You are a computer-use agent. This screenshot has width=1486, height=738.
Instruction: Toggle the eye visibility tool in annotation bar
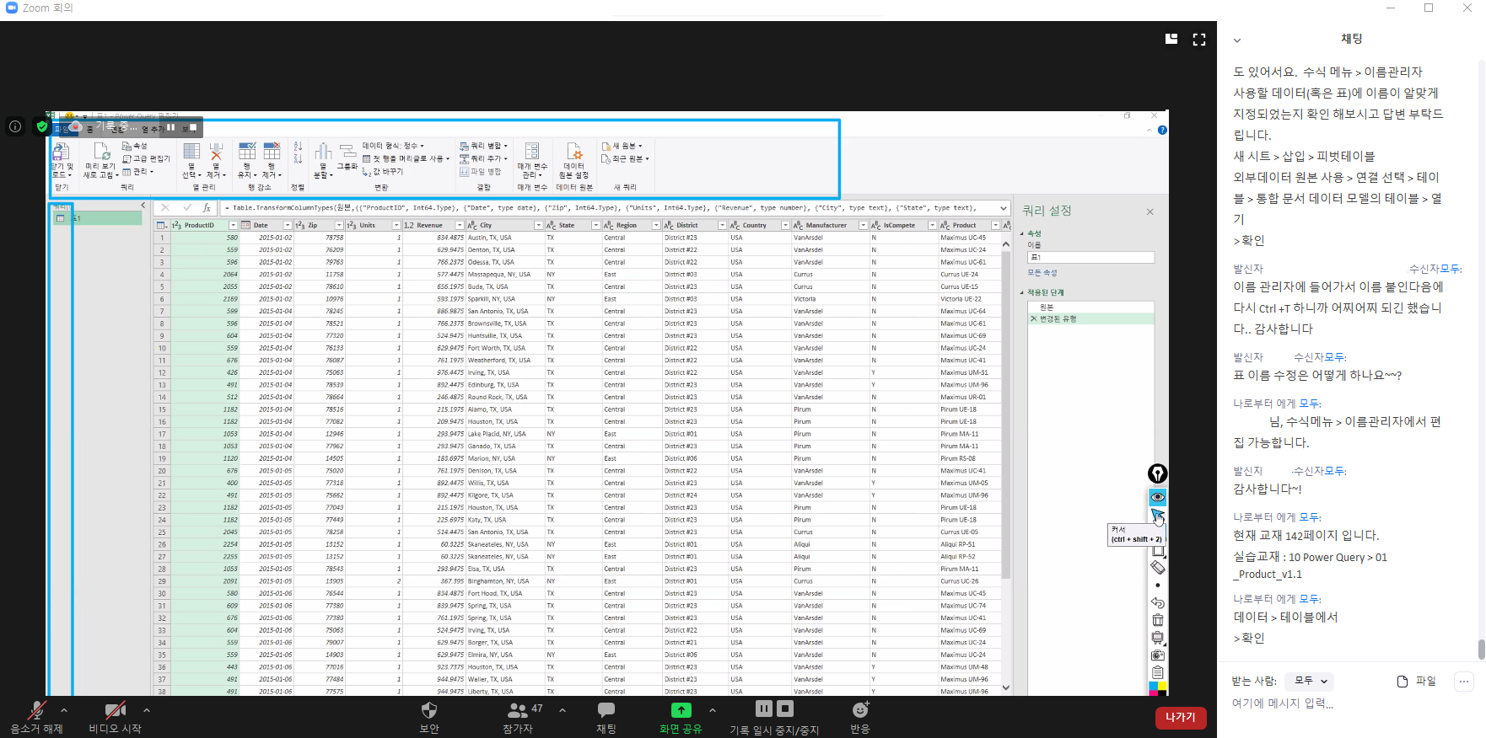coord(1158,497)
